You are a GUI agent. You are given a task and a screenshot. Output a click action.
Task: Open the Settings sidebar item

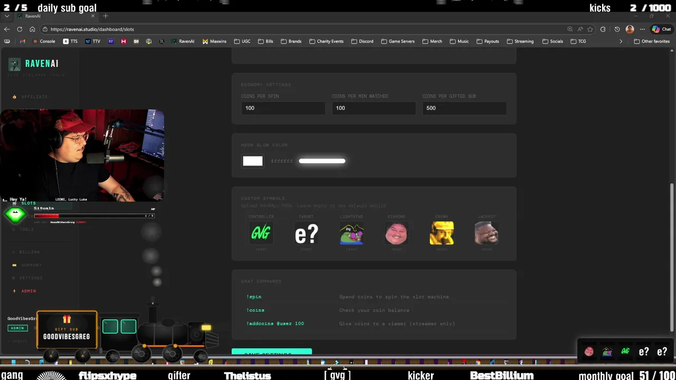27,278
